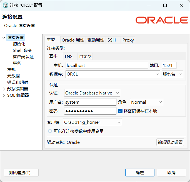Switch to the 驱动属性 tab

click(x=96, y=40)
